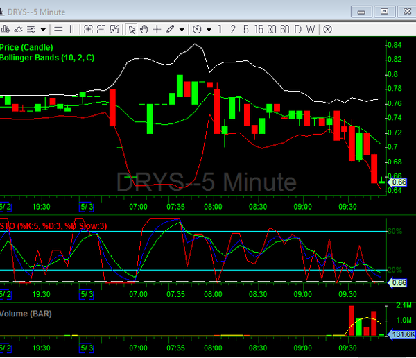Activate the hand pan tool
The image size is (416, 358).
tap(144, 29)
